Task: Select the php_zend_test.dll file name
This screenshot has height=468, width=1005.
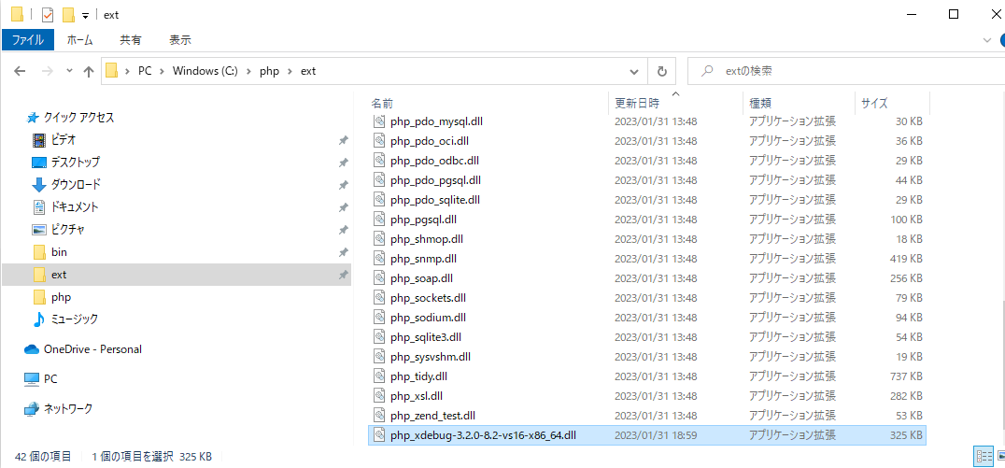Action: point(432,416)
